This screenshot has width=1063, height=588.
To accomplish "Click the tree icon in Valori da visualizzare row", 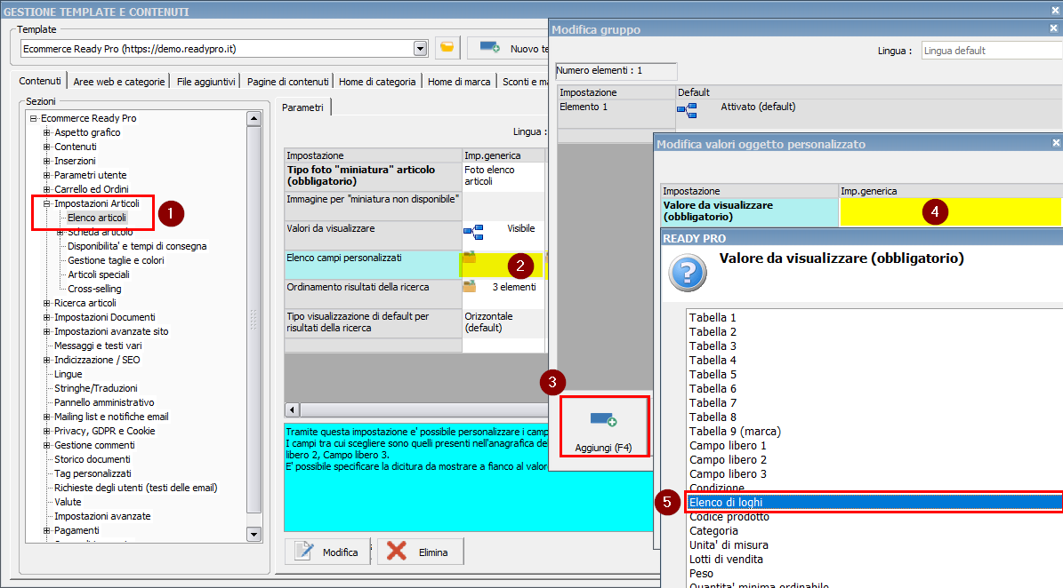I will (472, 232).
